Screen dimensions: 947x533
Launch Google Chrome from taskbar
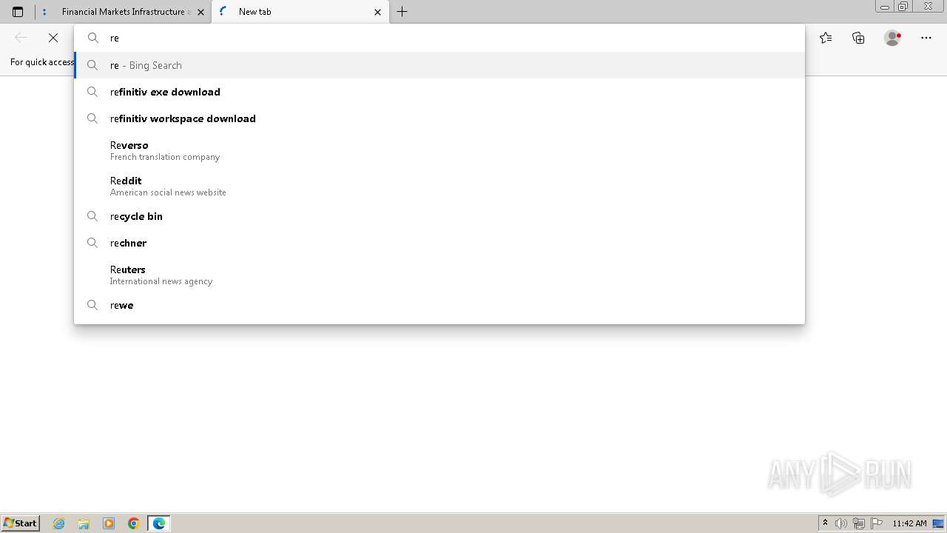click(134, 523)
